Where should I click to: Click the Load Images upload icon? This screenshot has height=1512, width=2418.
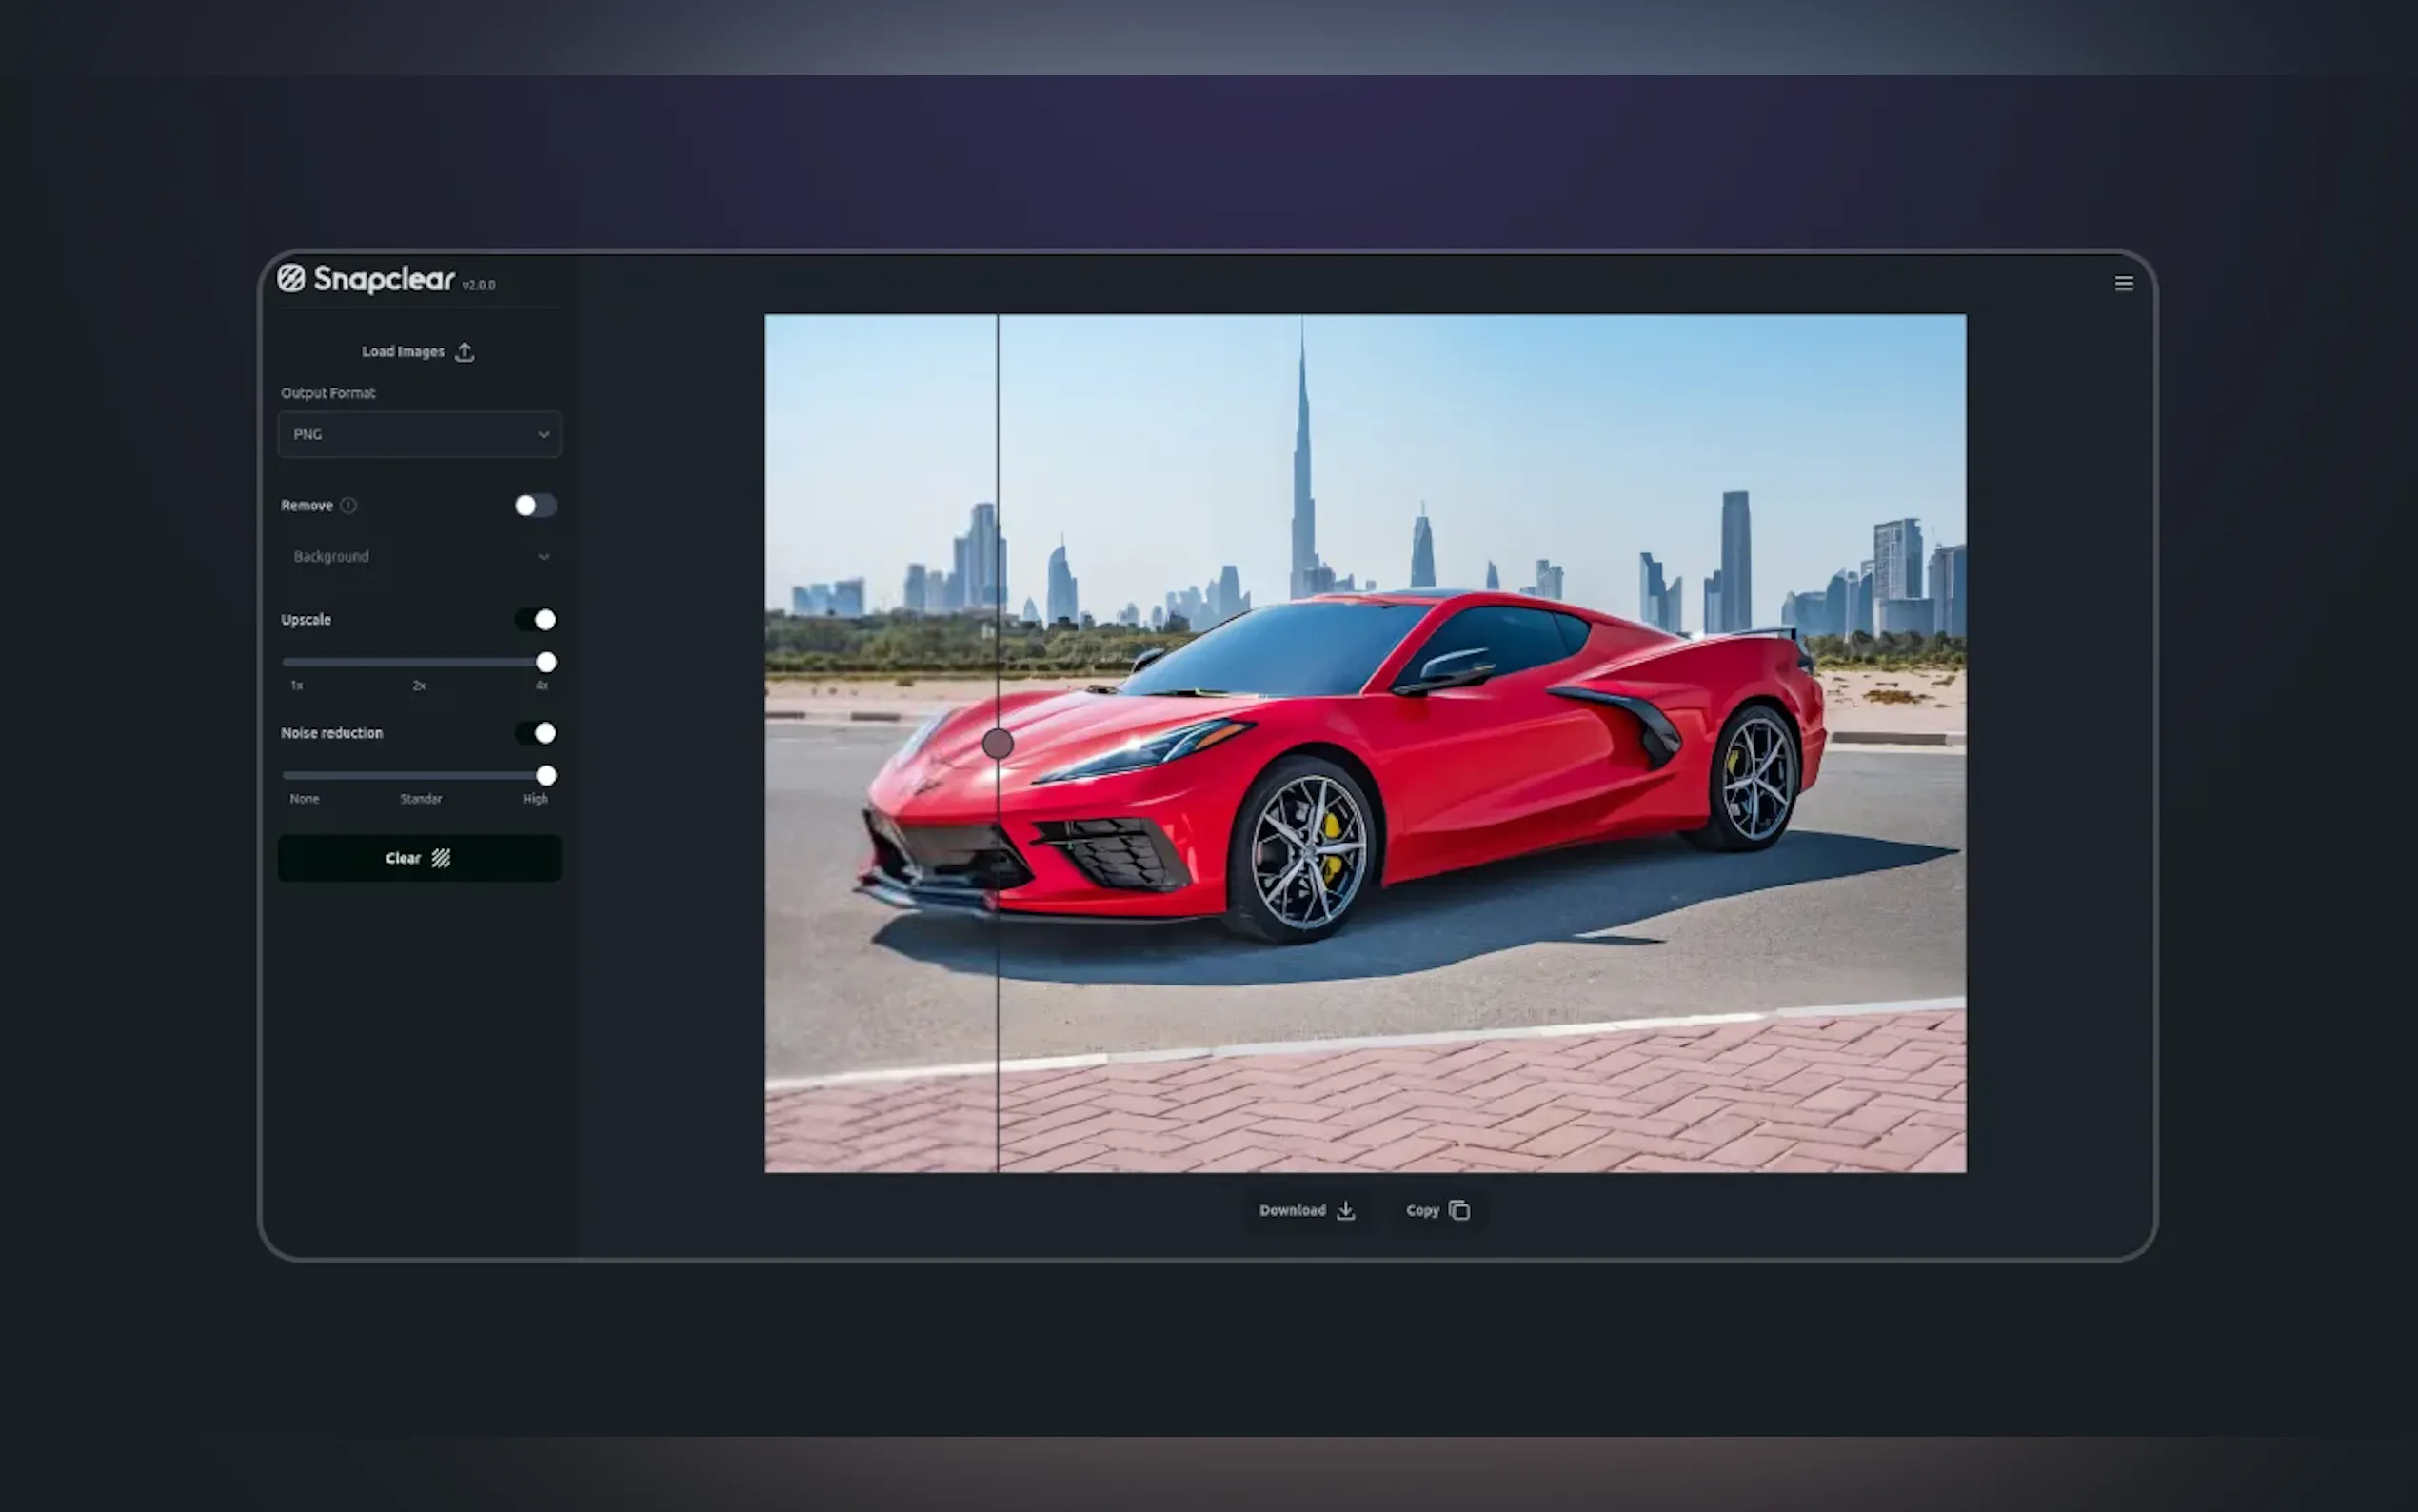(465, 352)
